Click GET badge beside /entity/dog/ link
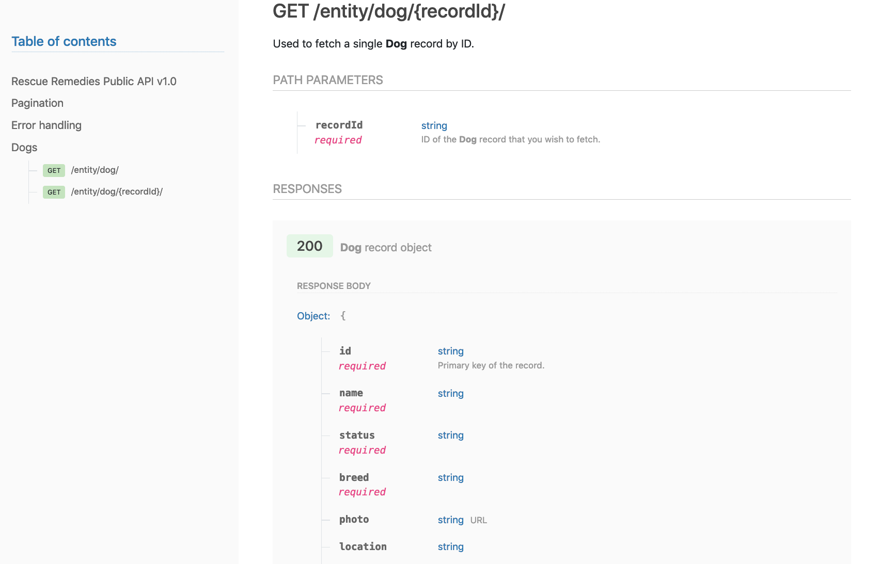The width and height of the screenshot is (880, 564). point(54,170)
